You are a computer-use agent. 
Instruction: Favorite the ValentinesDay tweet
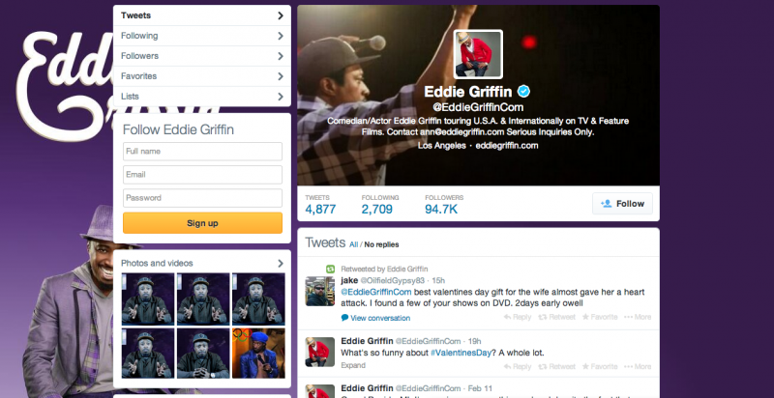pyautogui.click(x=600, y=366)
